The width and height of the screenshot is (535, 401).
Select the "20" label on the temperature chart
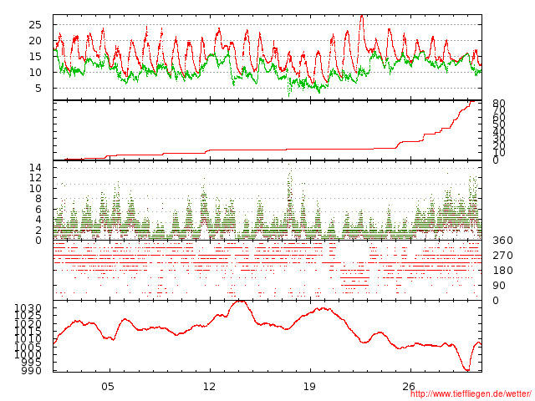coord(35,41)
